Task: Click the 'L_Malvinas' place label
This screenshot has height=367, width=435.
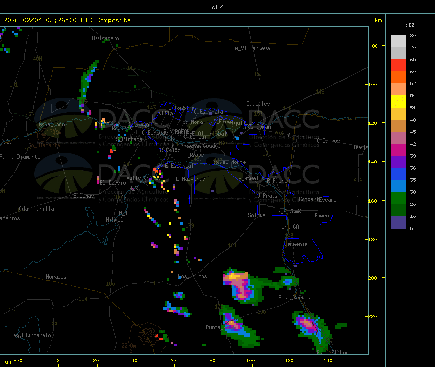Action: (x=190, y=179)
